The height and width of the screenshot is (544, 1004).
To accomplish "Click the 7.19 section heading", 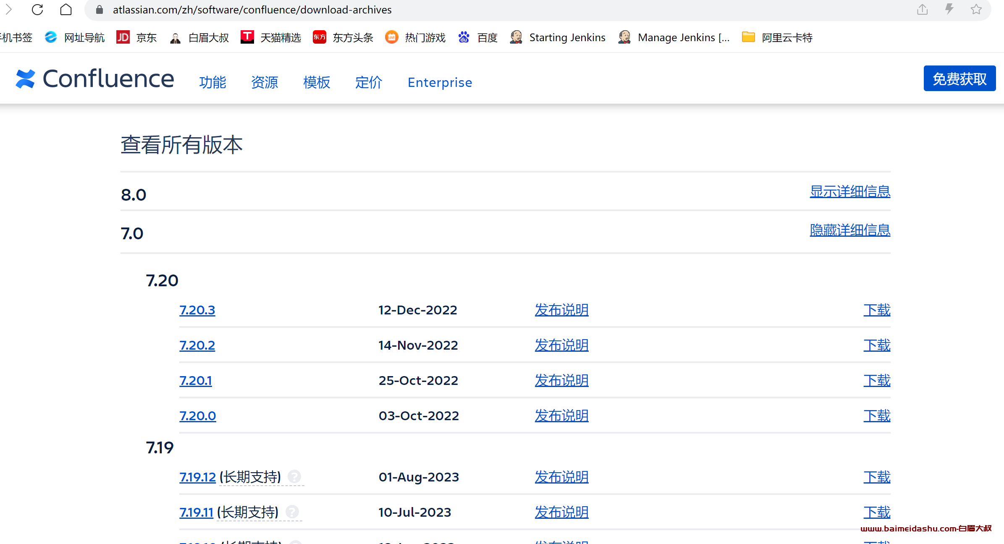I will pyautogui.click(x=160, y=447).
